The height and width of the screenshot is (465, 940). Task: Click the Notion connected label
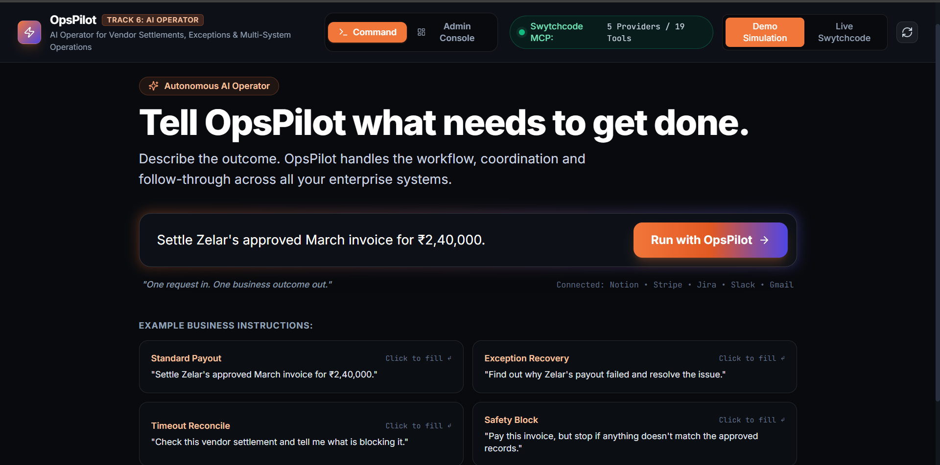pyautogui.click(x=624, y=285)
